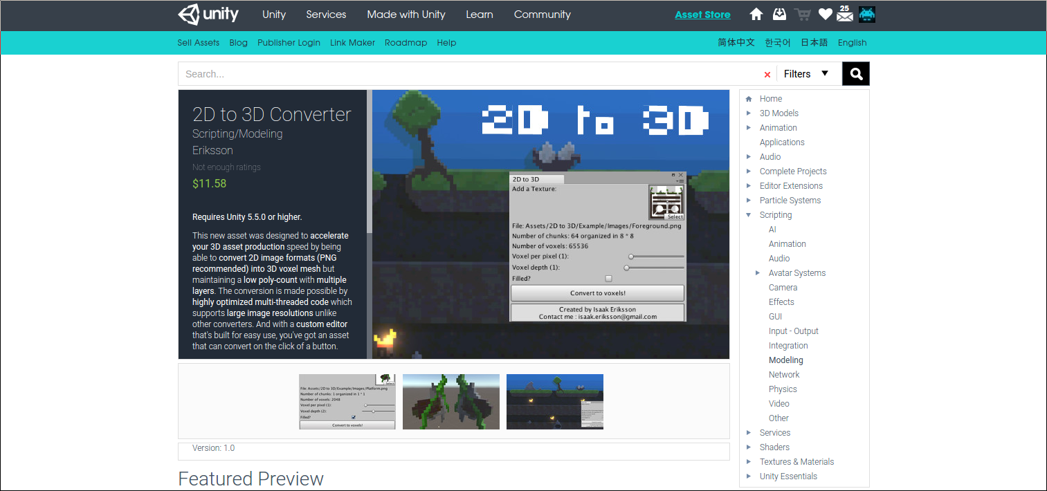Select the green vines preview thumbnail
Screen dimensions: 1047x491
450,402
